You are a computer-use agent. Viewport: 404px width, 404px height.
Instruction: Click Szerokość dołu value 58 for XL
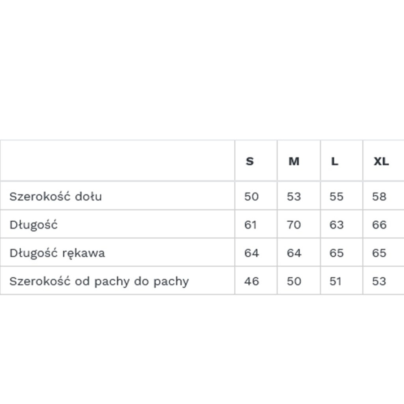[379, 196]
